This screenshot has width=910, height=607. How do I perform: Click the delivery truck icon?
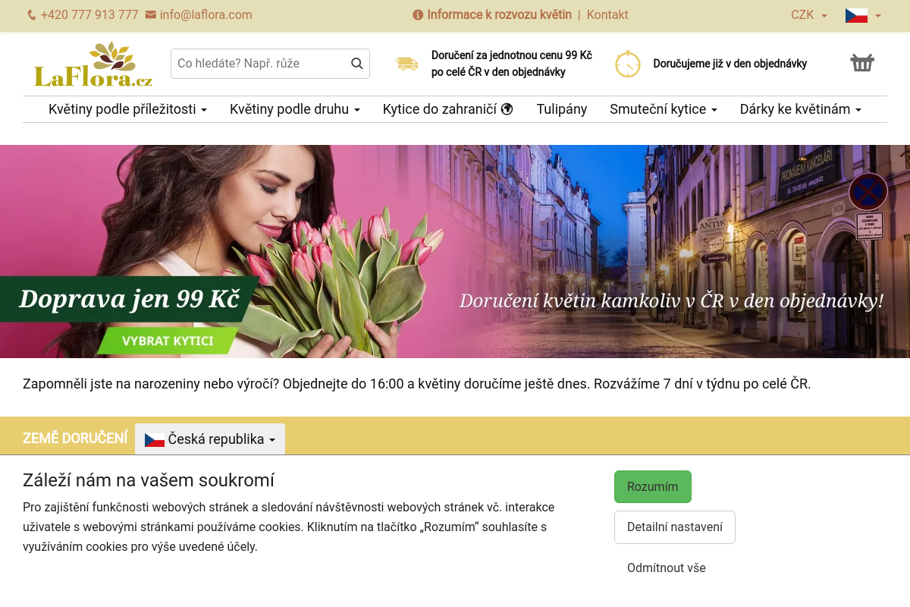407,64
